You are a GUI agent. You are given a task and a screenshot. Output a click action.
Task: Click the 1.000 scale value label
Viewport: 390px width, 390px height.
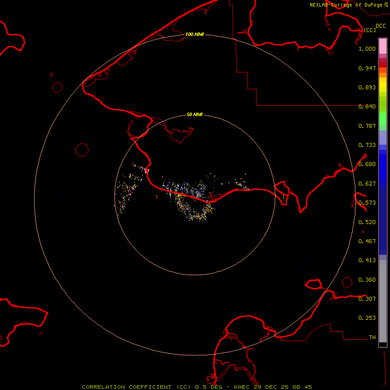point(367,49)
